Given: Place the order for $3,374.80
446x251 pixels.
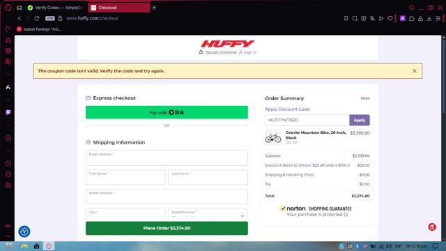Looking at the screenshot, I should [167, 228].
